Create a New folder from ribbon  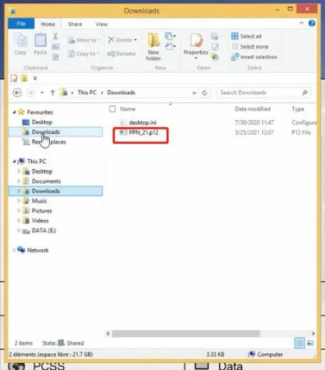tap(153, 47)
